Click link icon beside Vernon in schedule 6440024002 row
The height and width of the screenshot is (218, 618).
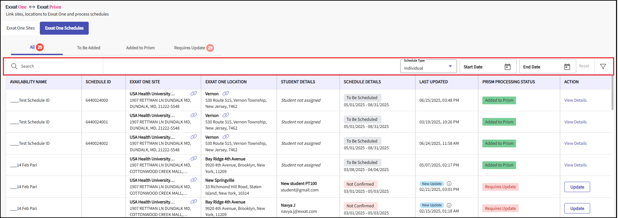226,137
